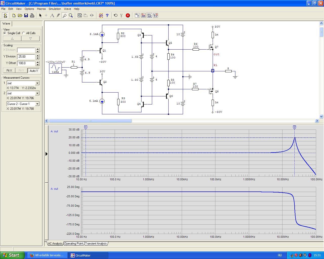The height and width of the screenshot is (259, 324).
Task: Select the zoom magnifier tool
Action: [71, 15]
